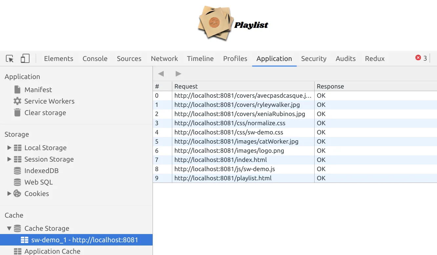The width and height of the screenshot is (437, 255).
Task: Click the Clear storage trash icon
Action: click(17, 113)
